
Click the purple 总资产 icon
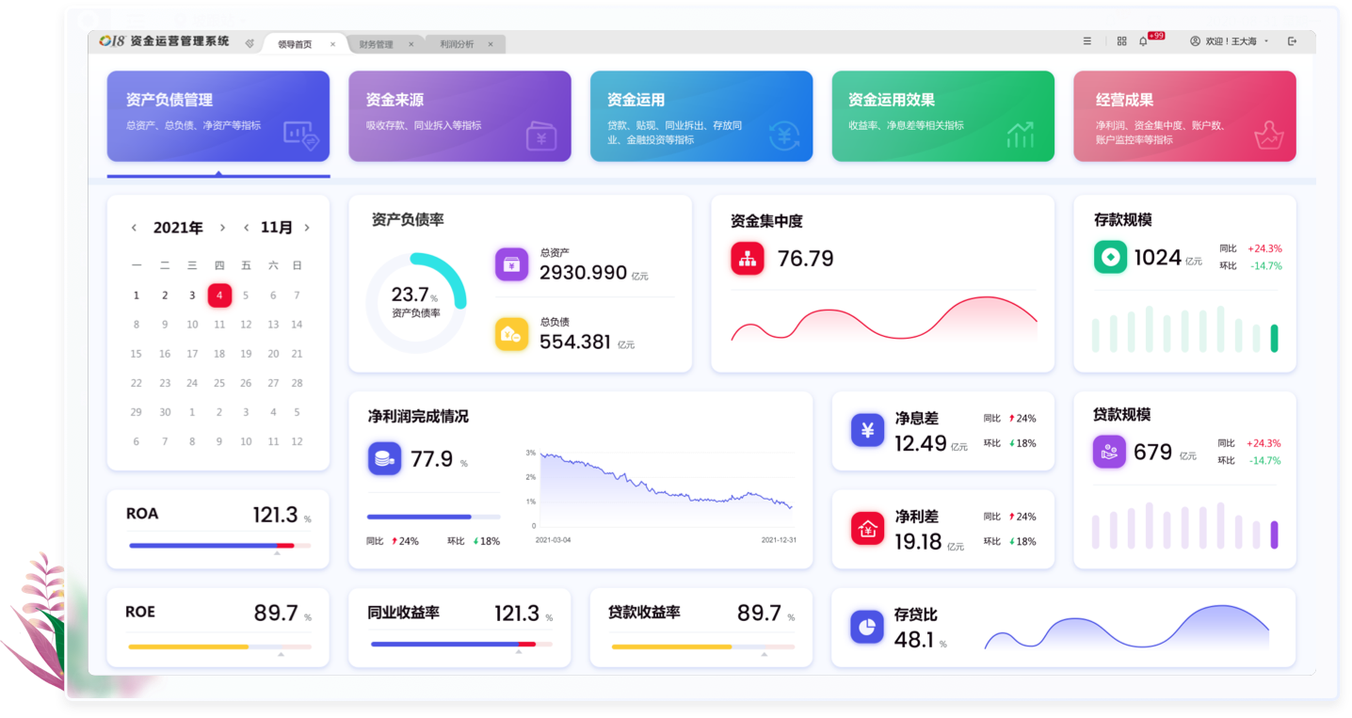coord(511,264)
